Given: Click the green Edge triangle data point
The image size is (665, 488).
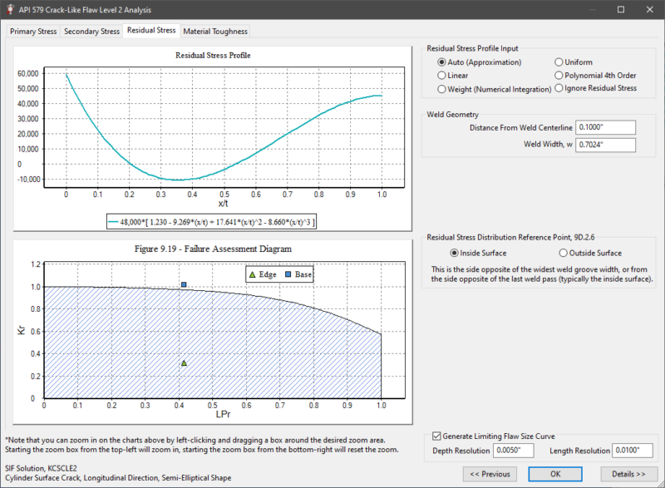Looking at the screenshot, I should 184,363.
